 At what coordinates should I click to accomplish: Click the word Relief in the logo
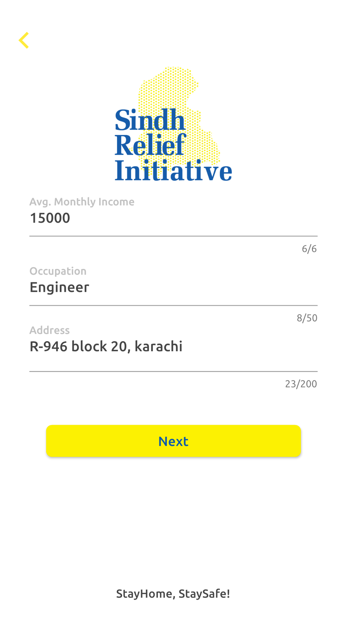click(x=151, y=145)
